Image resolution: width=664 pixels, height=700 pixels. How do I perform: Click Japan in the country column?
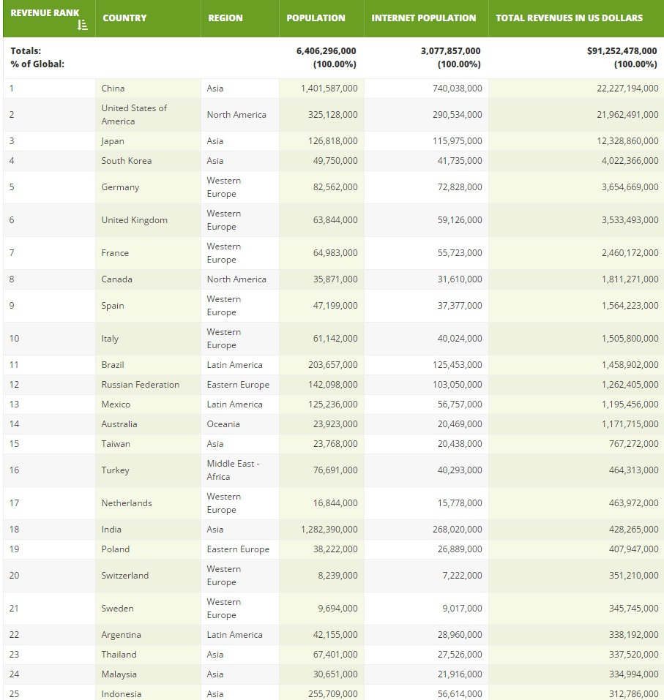113,141
